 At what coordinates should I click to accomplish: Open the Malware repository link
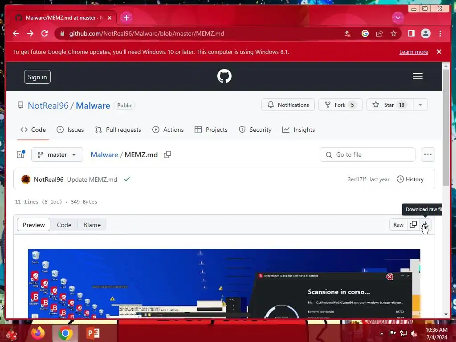pos(93,105)
